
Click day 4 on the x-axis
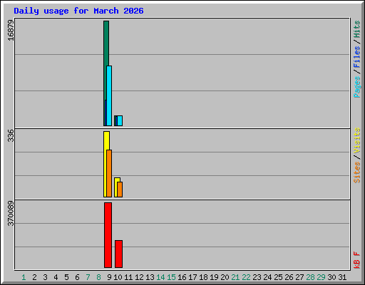pos(56,277)
